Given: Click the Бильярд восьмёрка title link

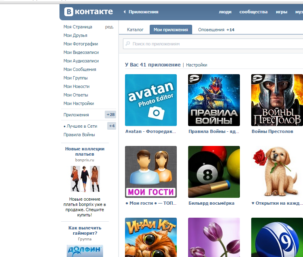Looking at the screenshot, I should (x=212, y=203).
